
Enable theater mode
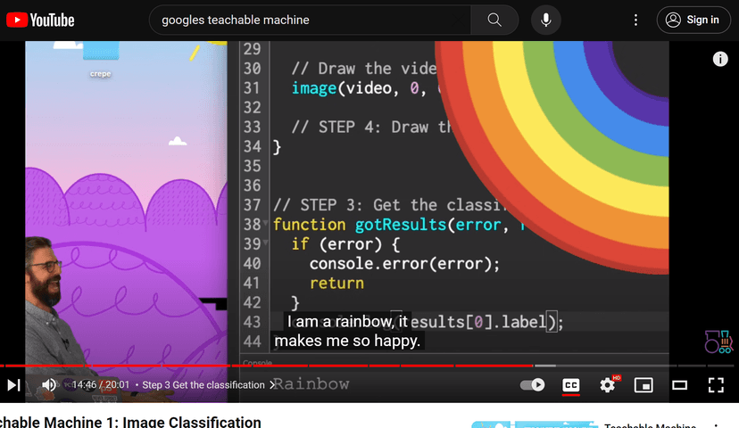pos(679,385)
